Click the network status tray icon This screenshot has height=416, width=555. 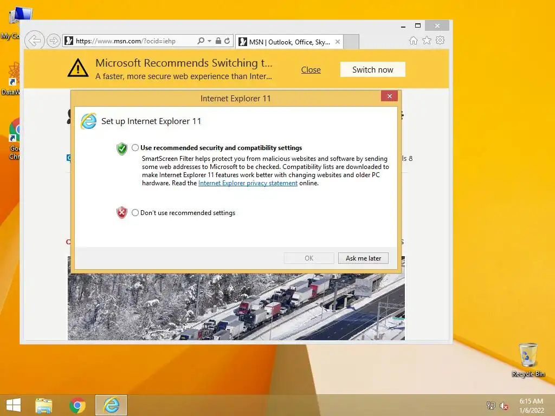(x=491, y=405)
